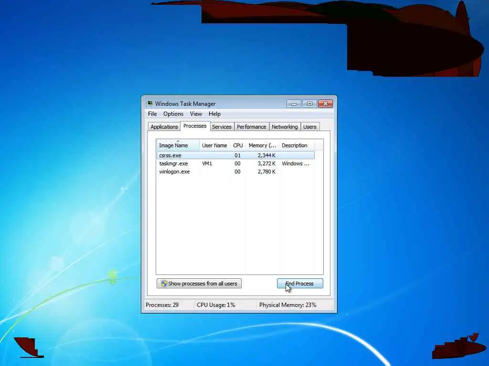Image resolution: width=489 pixels, height=366 pixels.
Task: Click the End Process button
Action: click(300, 284)
